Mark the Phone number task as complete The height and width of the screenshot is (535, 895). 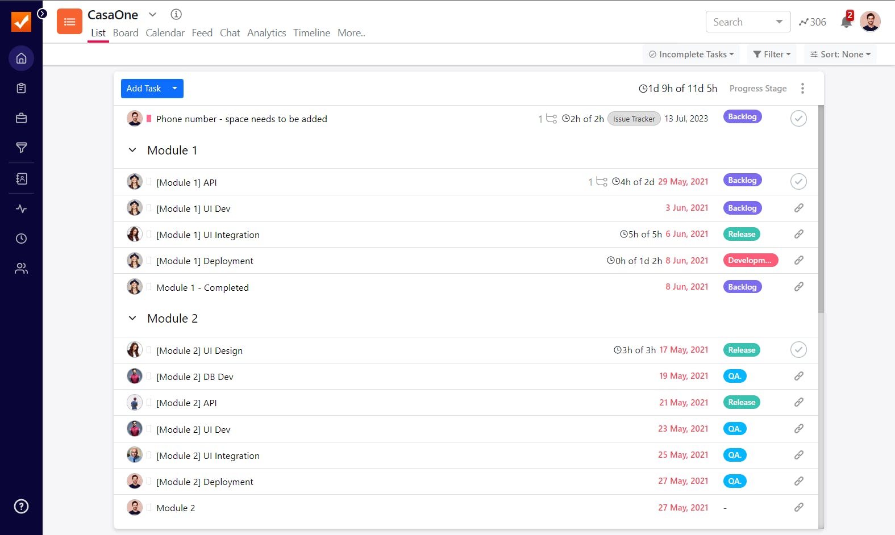(798, 118)
